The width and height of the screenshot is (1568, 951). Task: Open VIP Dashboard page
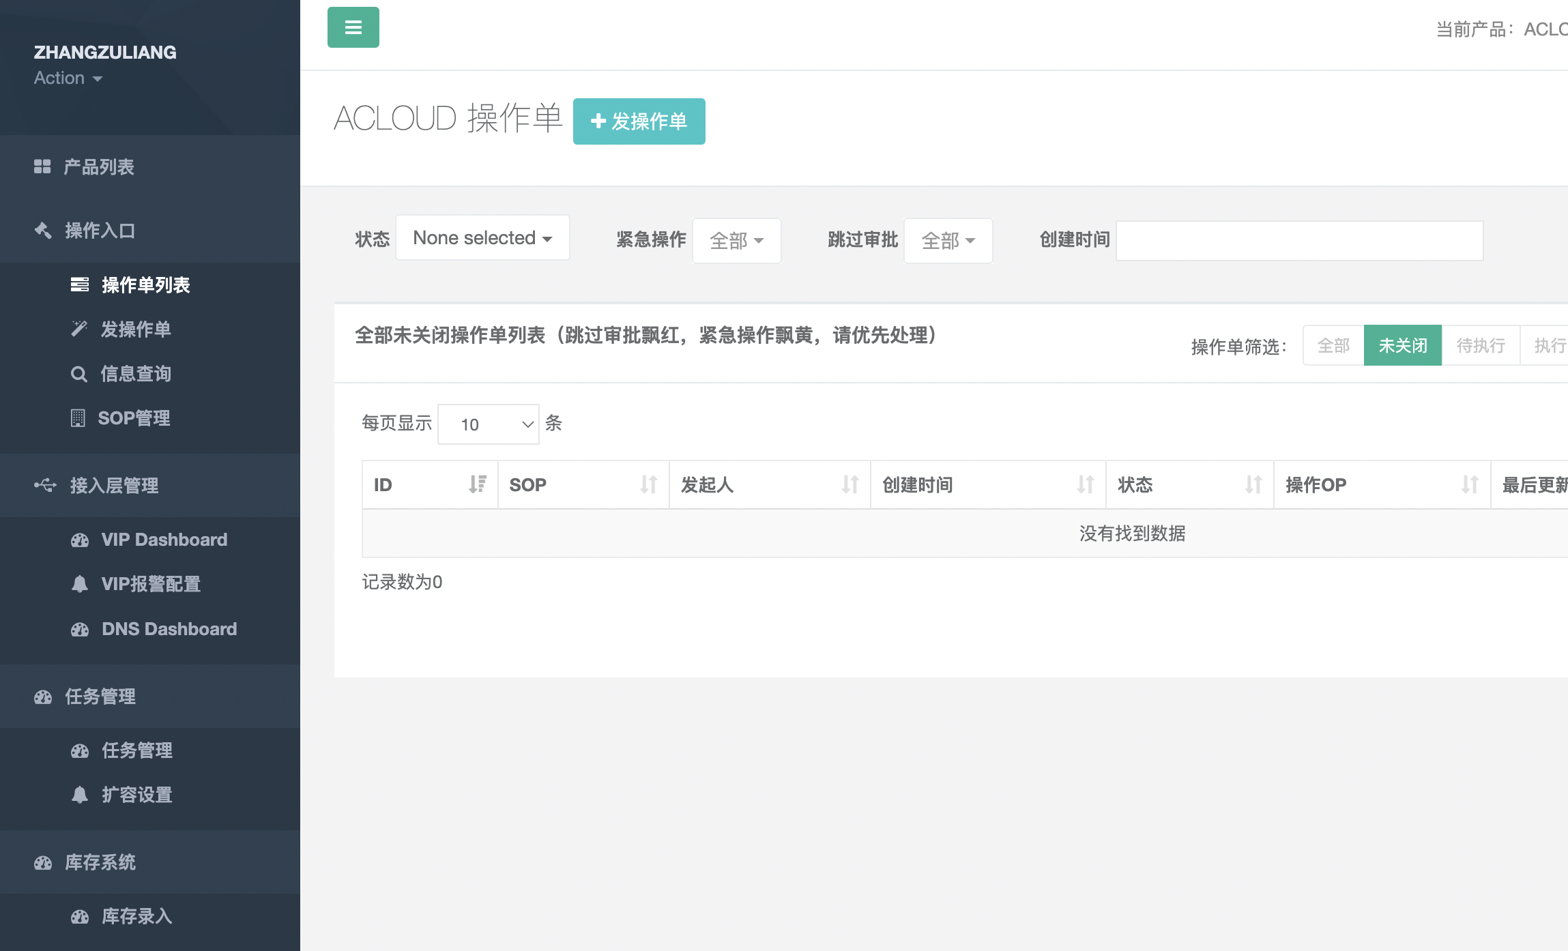tap(150, 540)
